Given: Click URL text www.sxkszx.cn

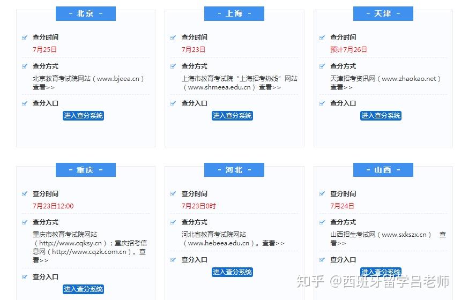Looking at the screenshot, I should tap(404, 235).
